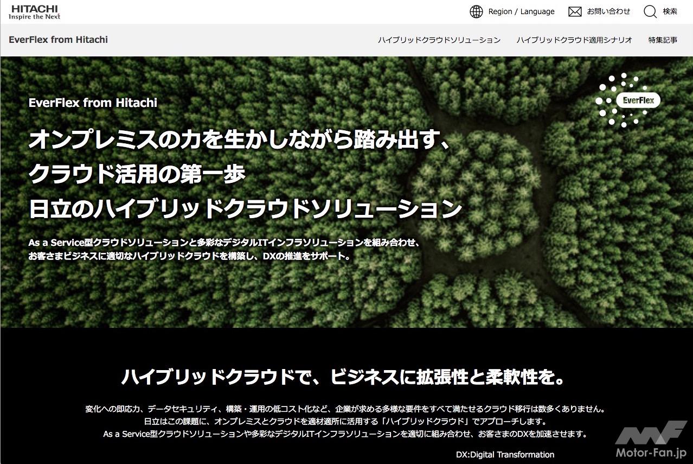Screen dimensions: 693x464
Task: Go to 特集記事 menu item
Action: pos(663,40)
